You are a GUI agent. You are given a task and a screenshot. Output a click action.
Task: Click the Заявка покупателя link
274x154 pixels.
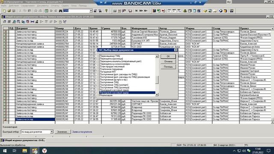(82, 132)
